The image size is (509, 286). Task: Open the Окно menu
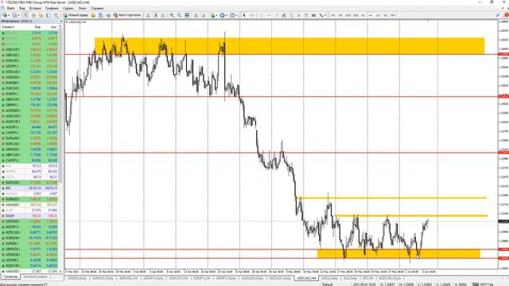tap(82, 8)
